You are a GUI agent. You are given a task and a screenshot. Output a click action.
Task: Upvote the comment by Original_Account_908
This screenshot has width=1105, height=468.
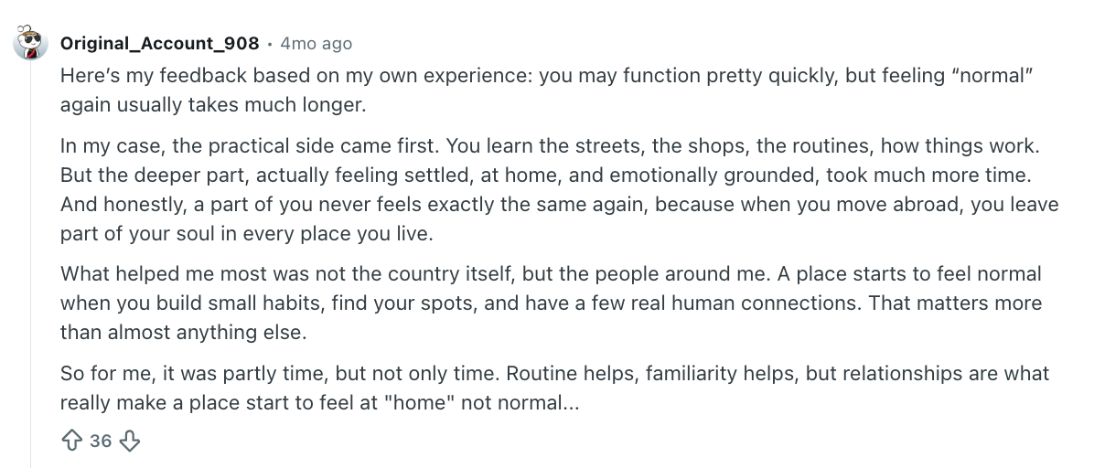pyautogui.click(x=72, y=441)
